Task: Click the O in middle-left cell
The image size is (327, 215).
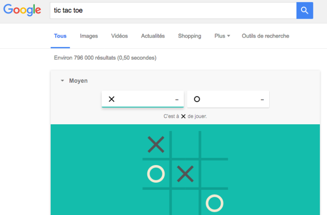Action: pyautogui.click(x=156, y=174)
